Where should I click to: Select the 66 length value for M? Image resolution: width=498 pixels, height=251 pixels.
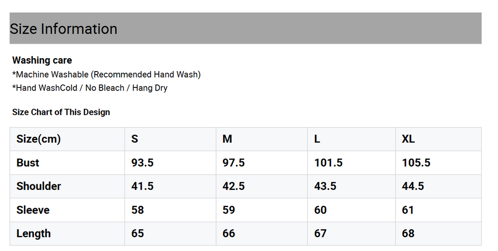(x=262, y=234)
